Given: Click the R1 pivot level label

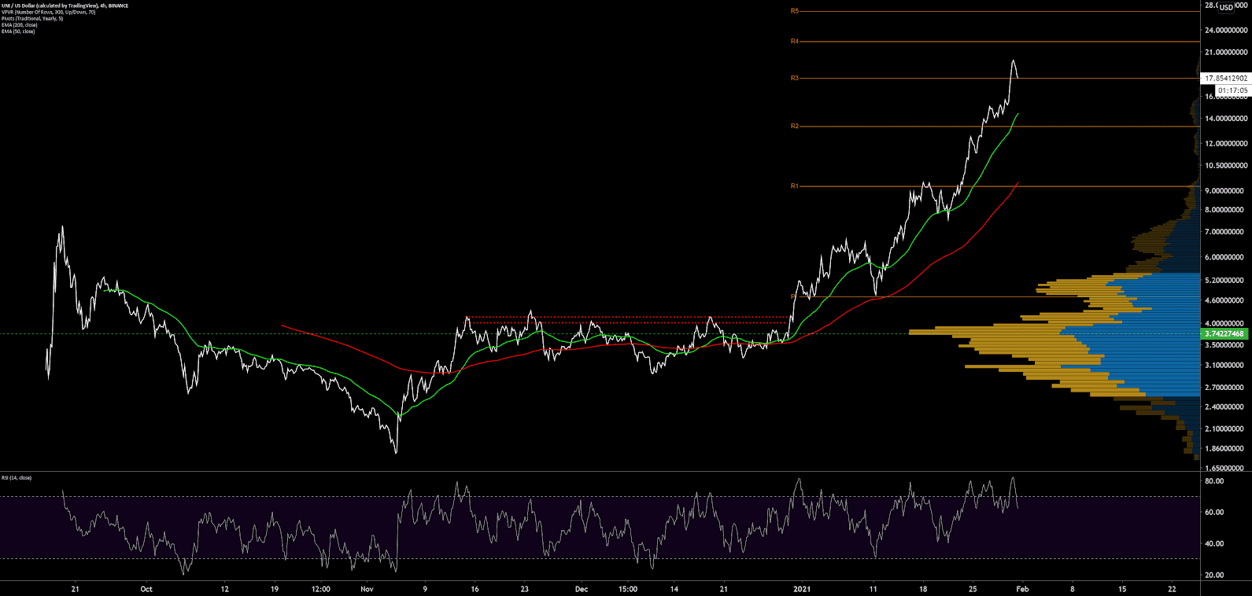Looking at the screenshot, I should [794, 186].
